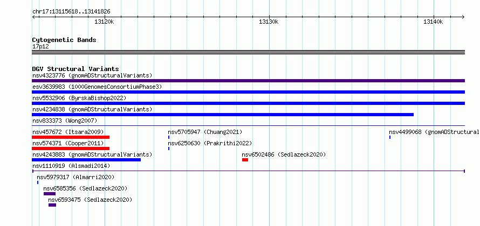Click the nsv6250630 (Prakrithi2022) label
The width and height of the screenshot is (480, 226).
coord(210,143)
